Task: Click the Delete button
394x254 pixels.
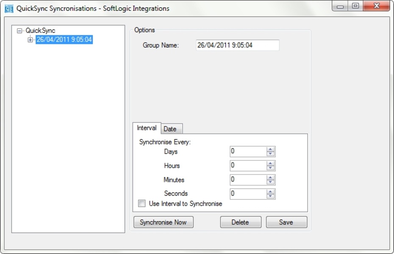Action: coord(241,222)
